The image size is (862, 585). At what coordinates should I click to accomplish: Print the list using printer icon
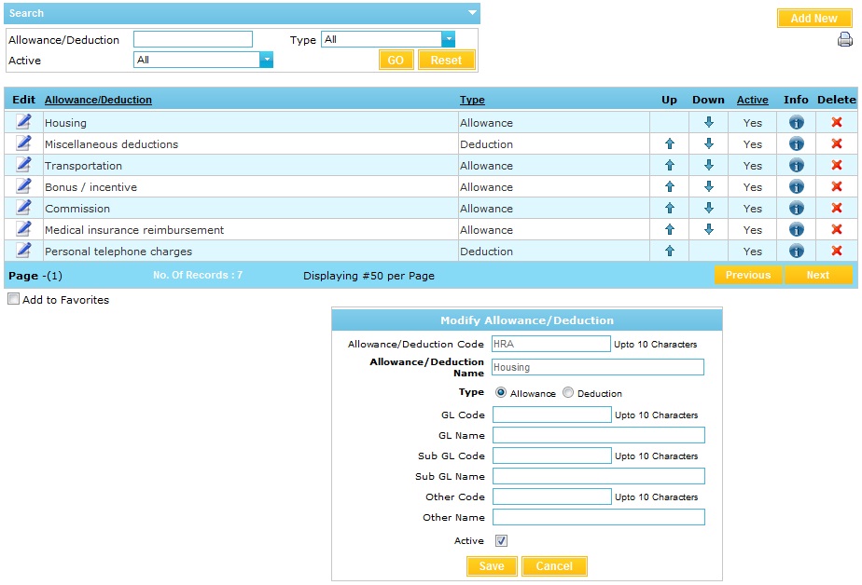point(844,39)
